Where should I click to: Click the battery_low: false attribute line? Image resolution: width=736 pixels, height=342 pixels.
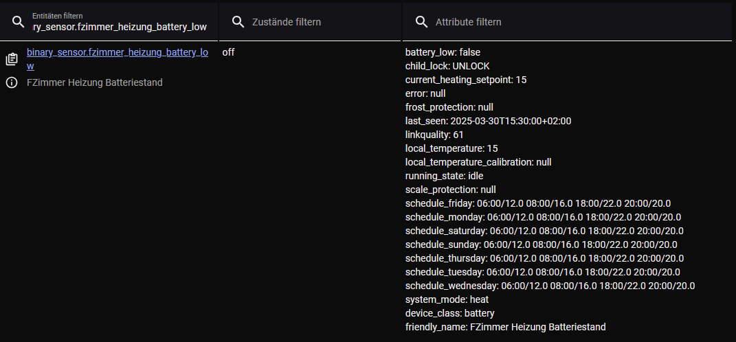(447, 52)
